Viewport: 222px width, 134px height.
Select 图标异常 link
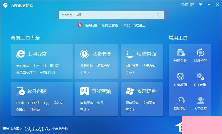[132, 66]
